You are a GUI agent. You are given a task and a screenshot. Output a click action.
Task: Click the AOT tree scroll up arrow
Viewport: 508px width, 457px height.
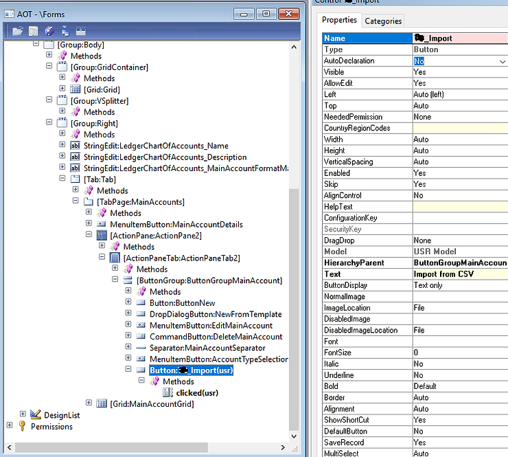point(294,47)
